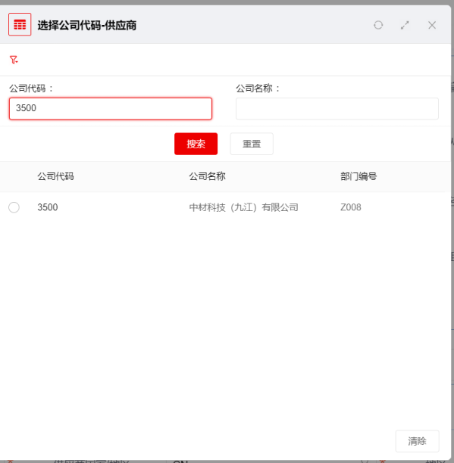The width and height of the screenshot is (454, 463).
Task: Click the 公司名称： field label above input
Action: [258, 89]
